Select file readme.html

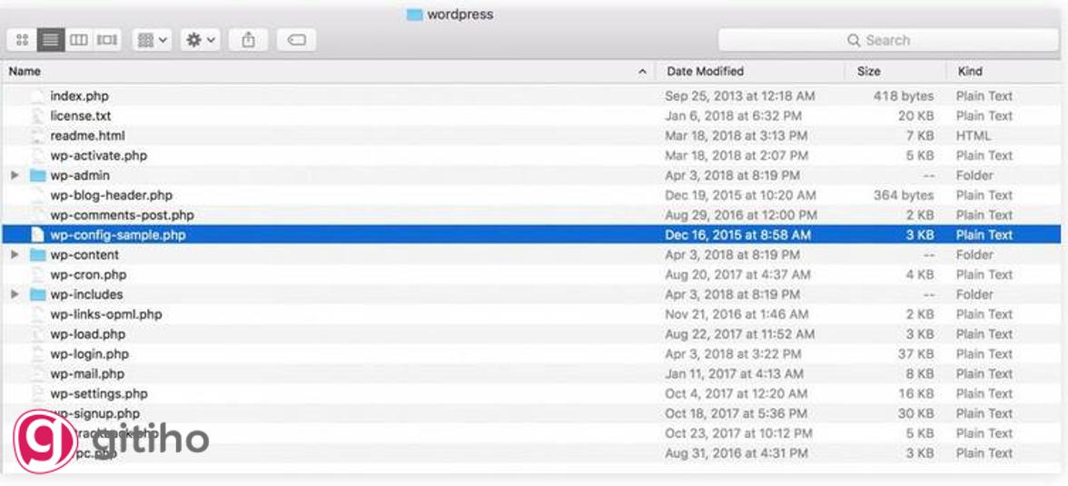87,135
